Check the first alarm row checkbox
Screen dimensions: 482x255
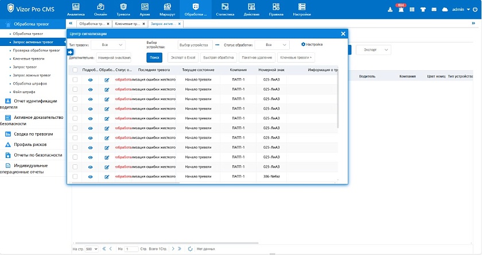coord(75,80)
